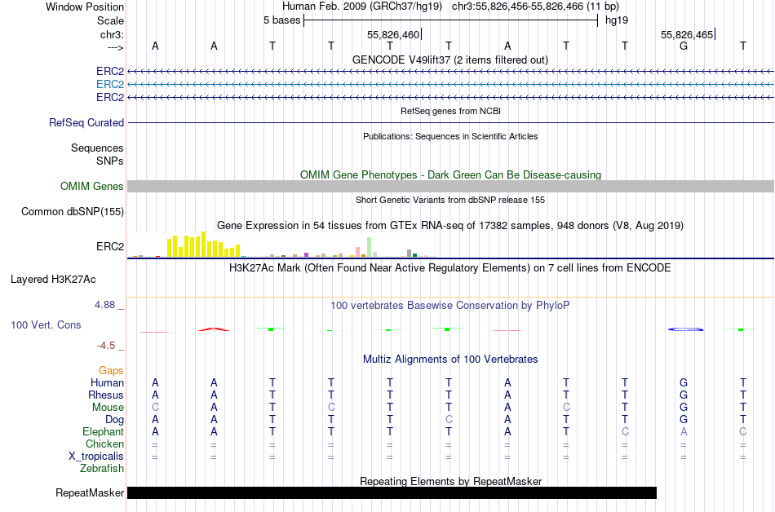Click the purple bar in GTEx chart
Image resolution: width=775 pixels, height=512 pixels.
(x=307, y=254)
